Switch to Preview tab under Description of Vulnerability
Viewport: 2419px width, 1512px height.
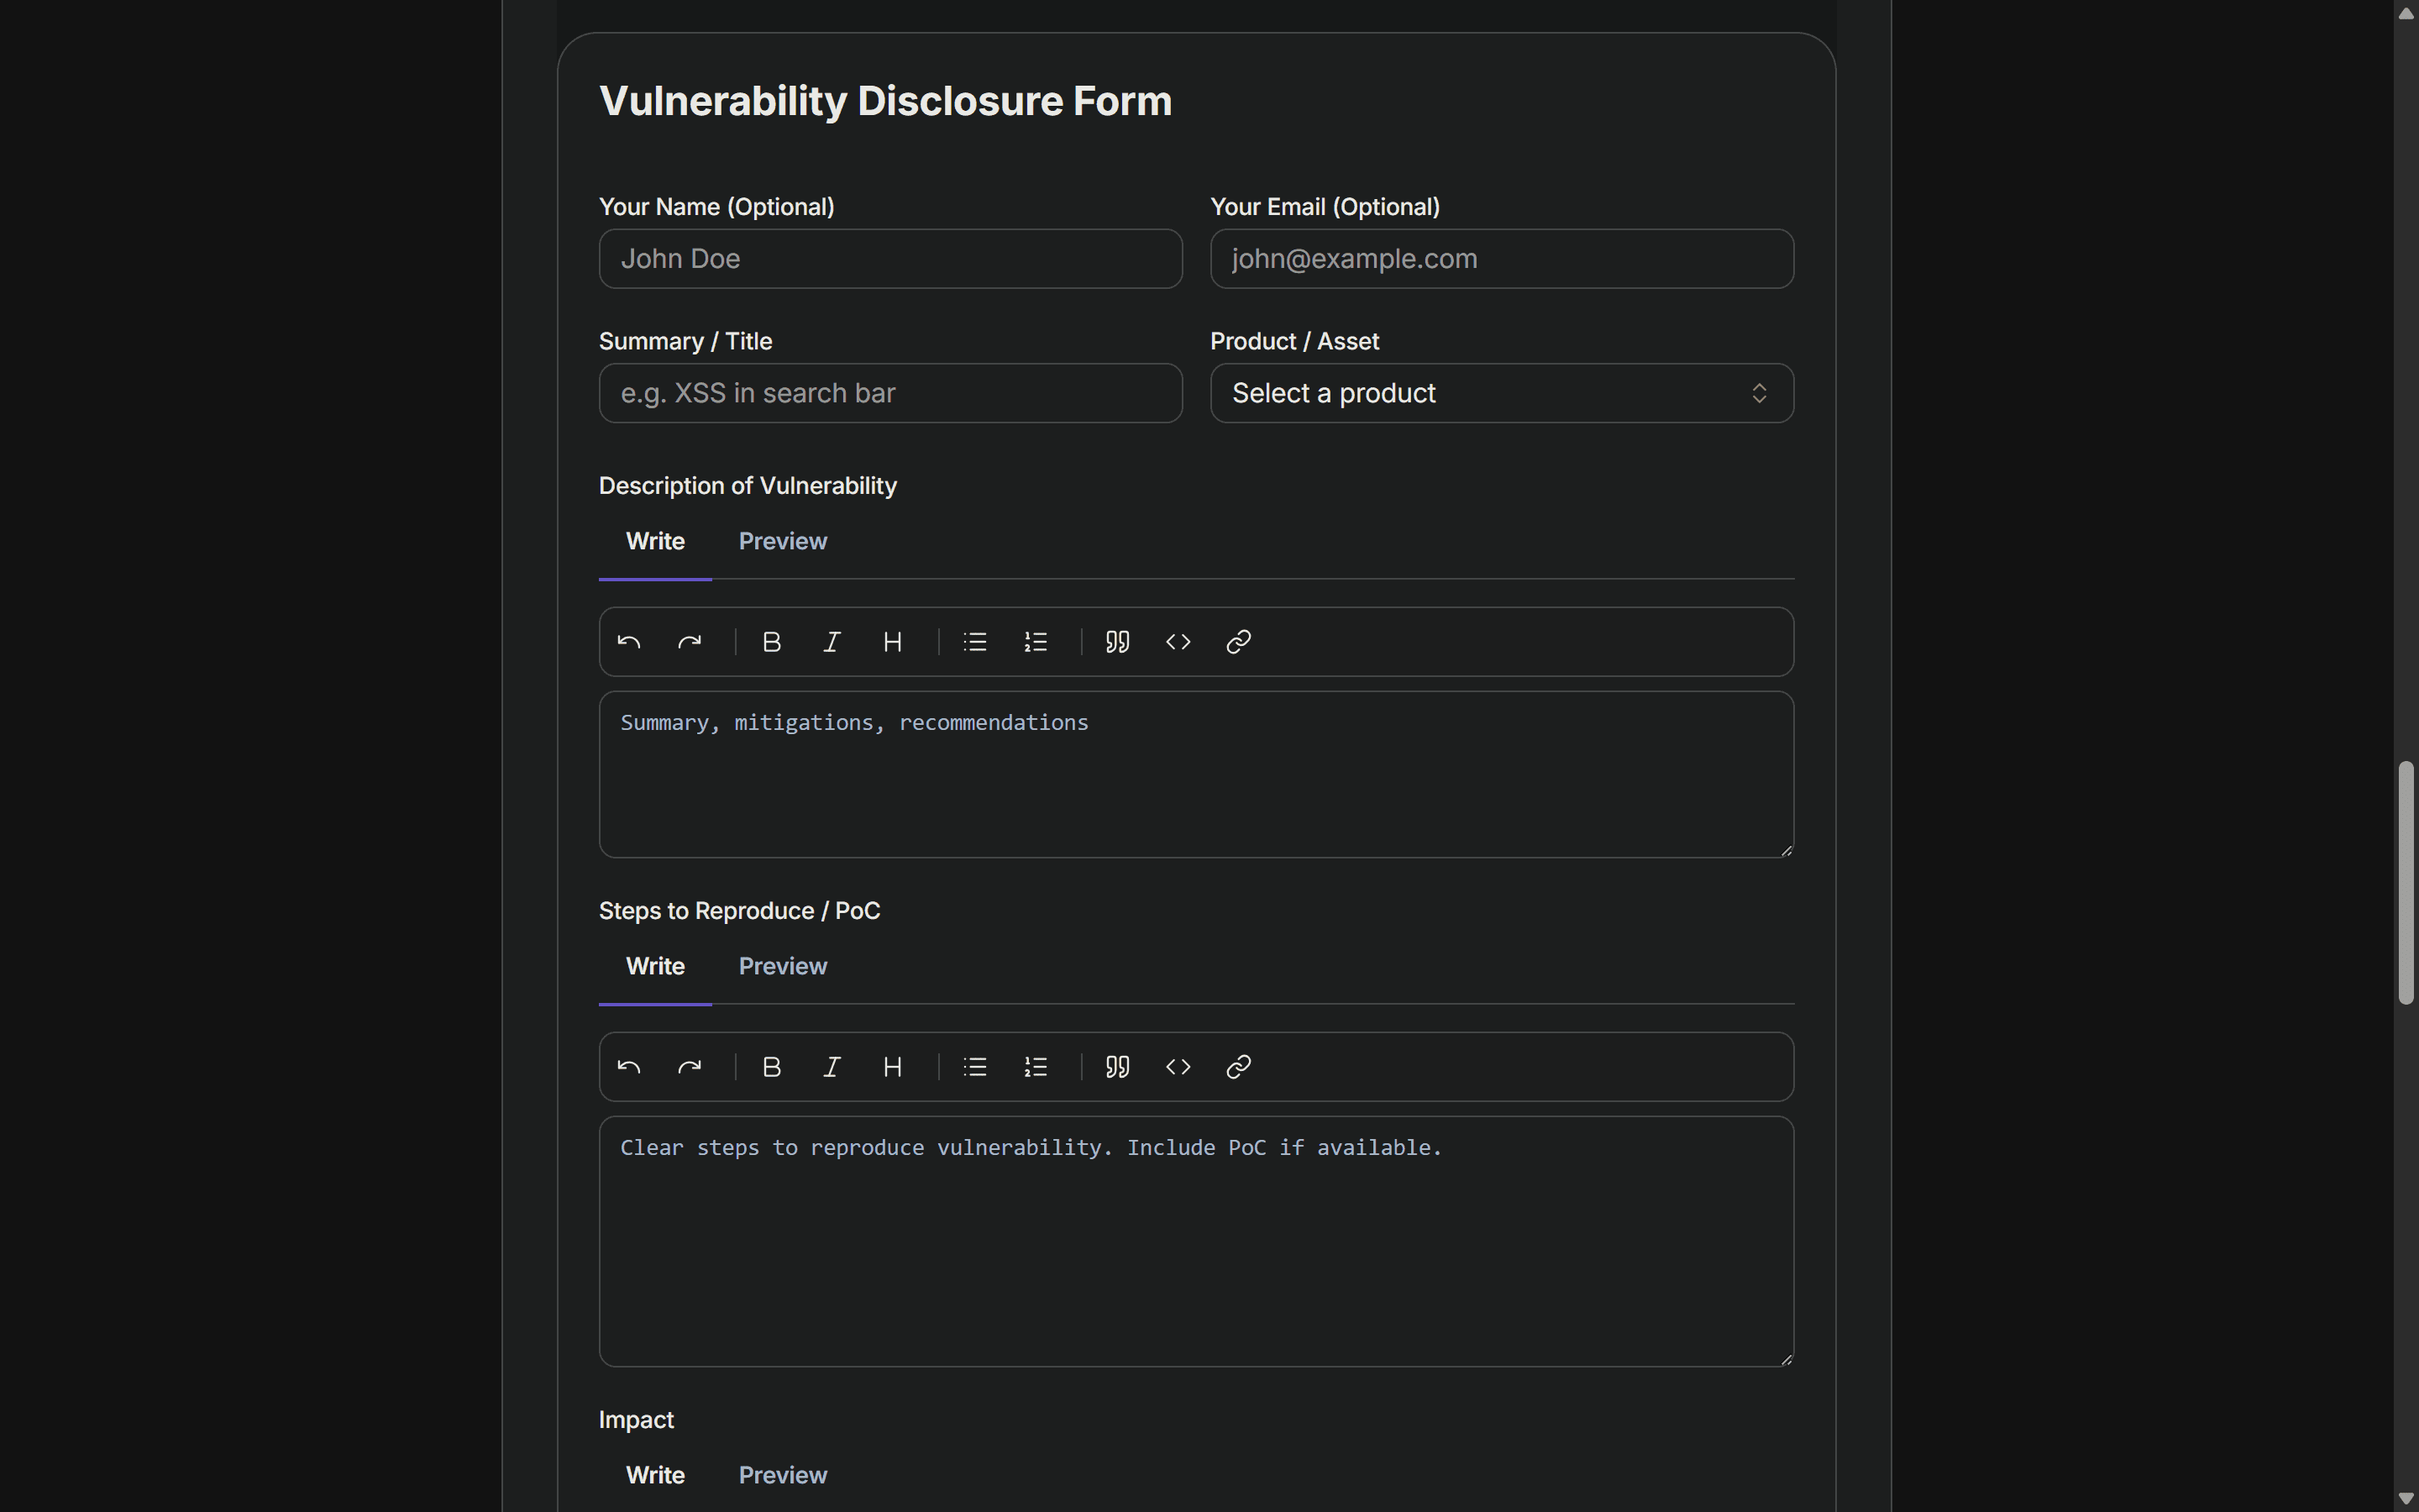tap(783, 541)
